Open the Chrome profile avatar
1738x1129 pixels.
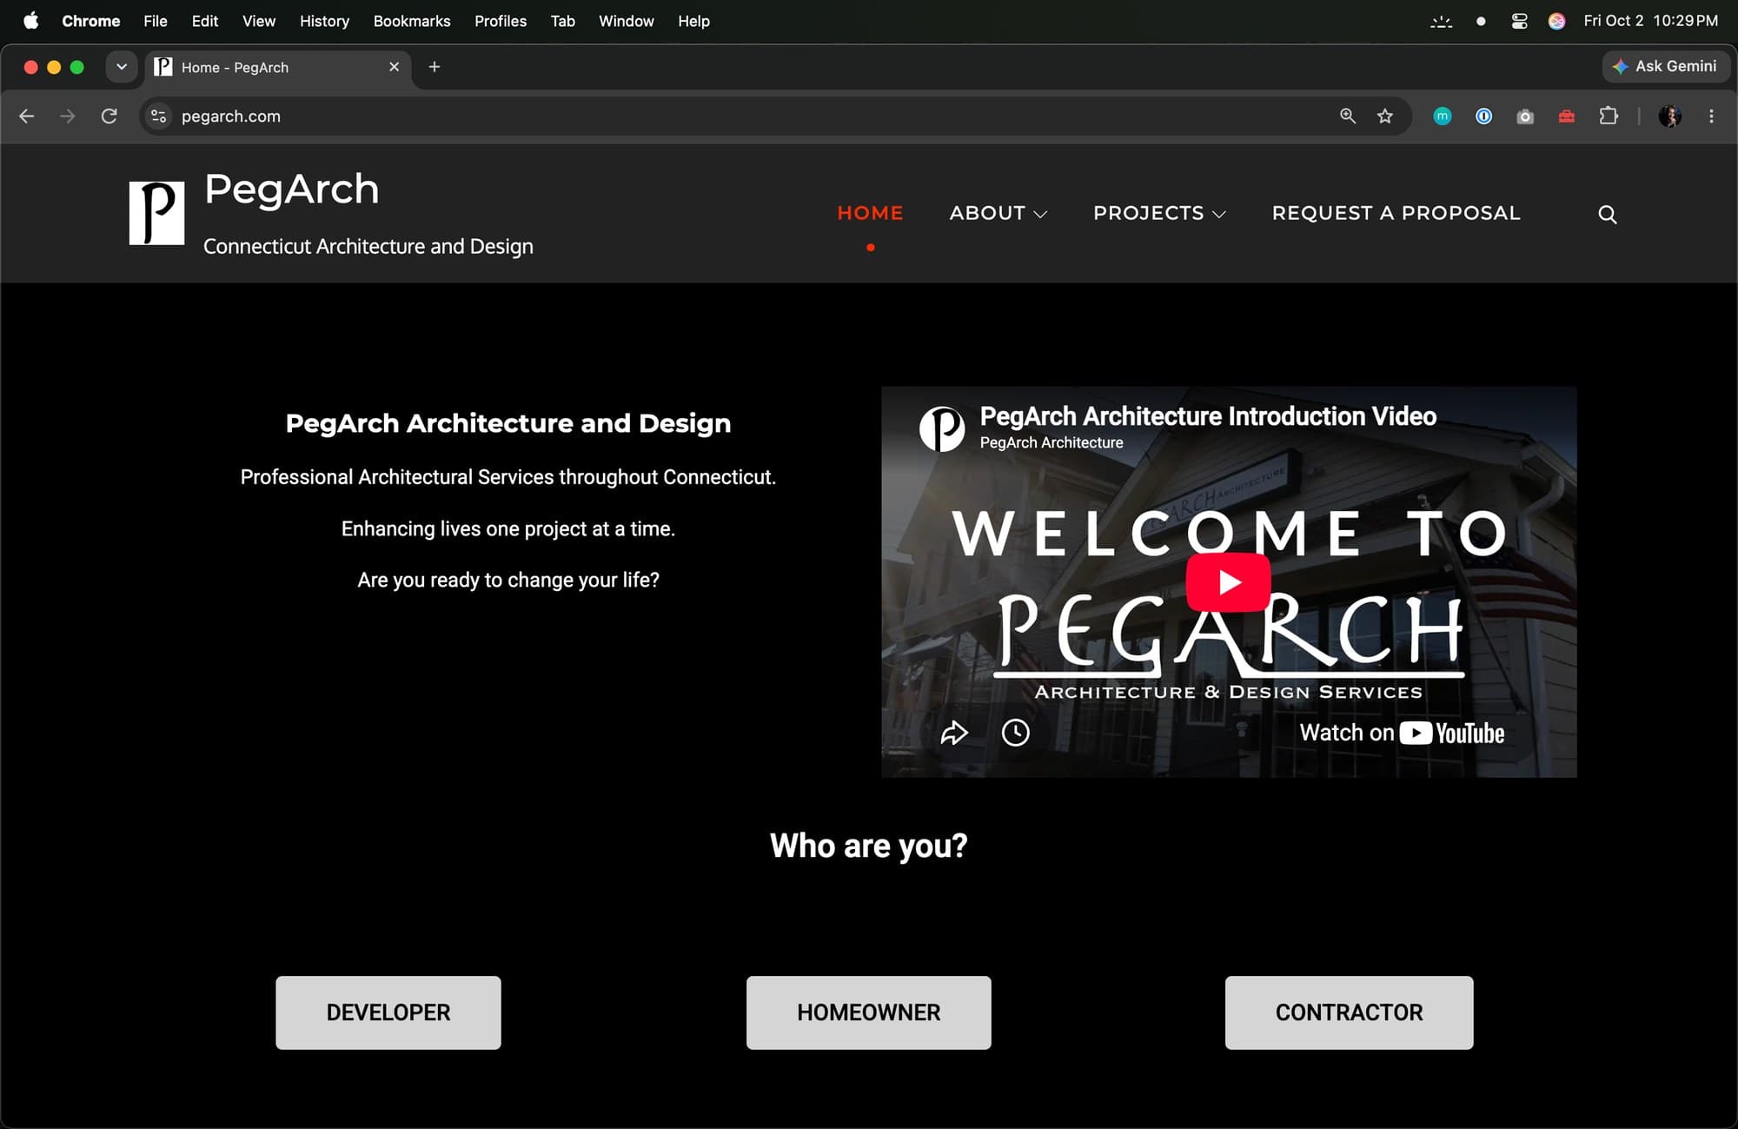tap(1669, 116)
